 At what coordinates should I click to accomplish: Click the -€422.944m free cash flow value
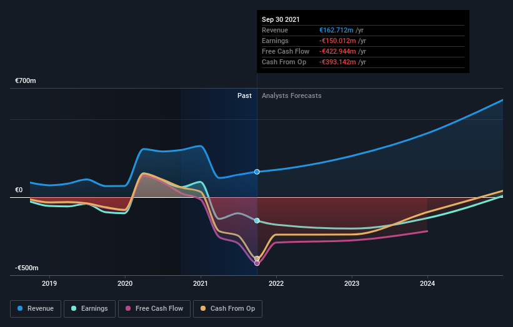point(337,51)
